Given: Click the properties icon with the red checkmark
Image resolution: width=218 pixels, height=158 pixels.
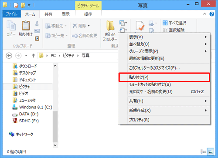Looking at the screenshot, I should 140,26.
